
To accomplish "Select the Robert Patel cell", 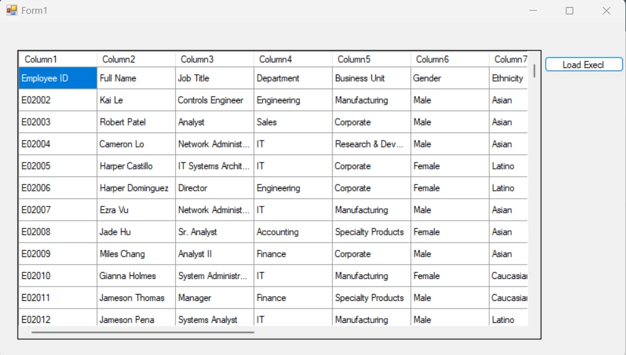I will coord(136,122).
